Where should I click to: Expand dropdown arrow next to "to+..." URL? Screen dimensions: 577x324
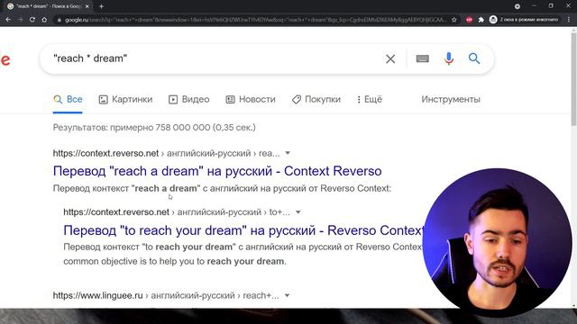298,212
